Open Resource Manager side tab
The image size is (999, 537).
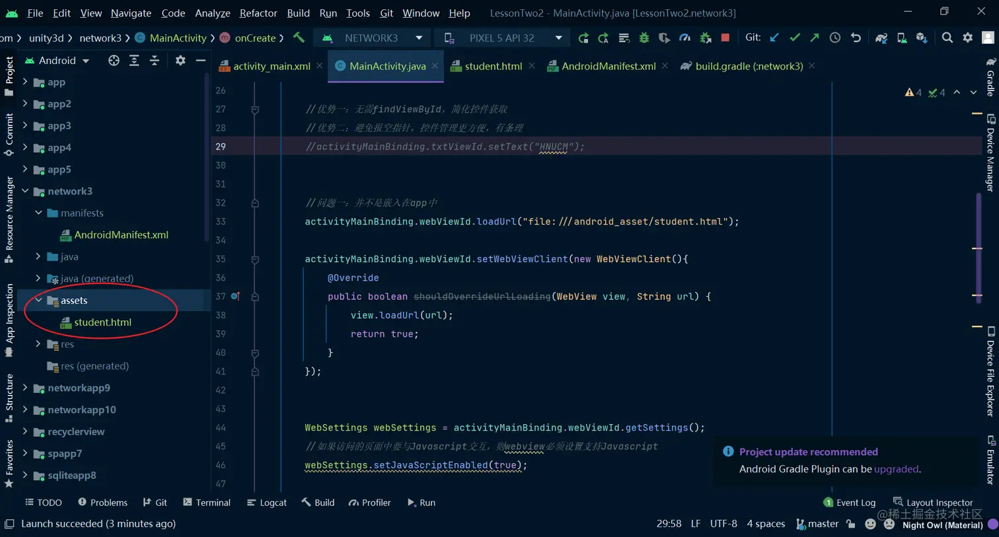point(9,219)
